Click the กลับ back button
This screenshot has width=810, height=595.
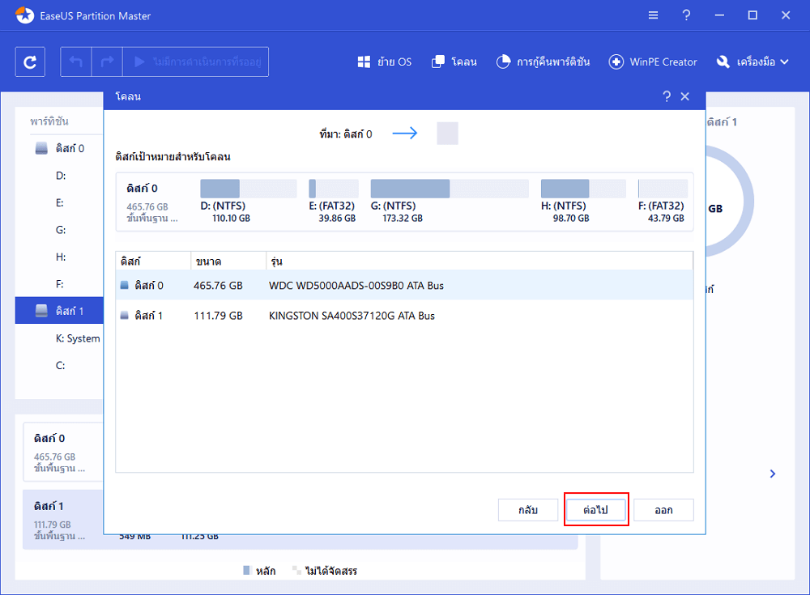(x=528, y=510)
